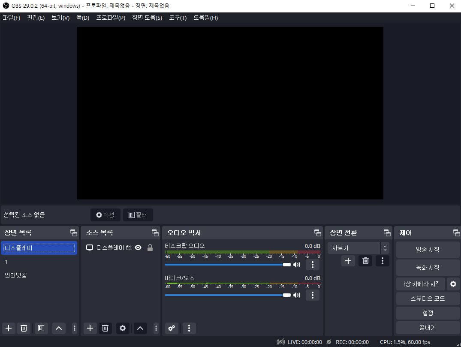Click the REC status icon

(x=329, y=342)
